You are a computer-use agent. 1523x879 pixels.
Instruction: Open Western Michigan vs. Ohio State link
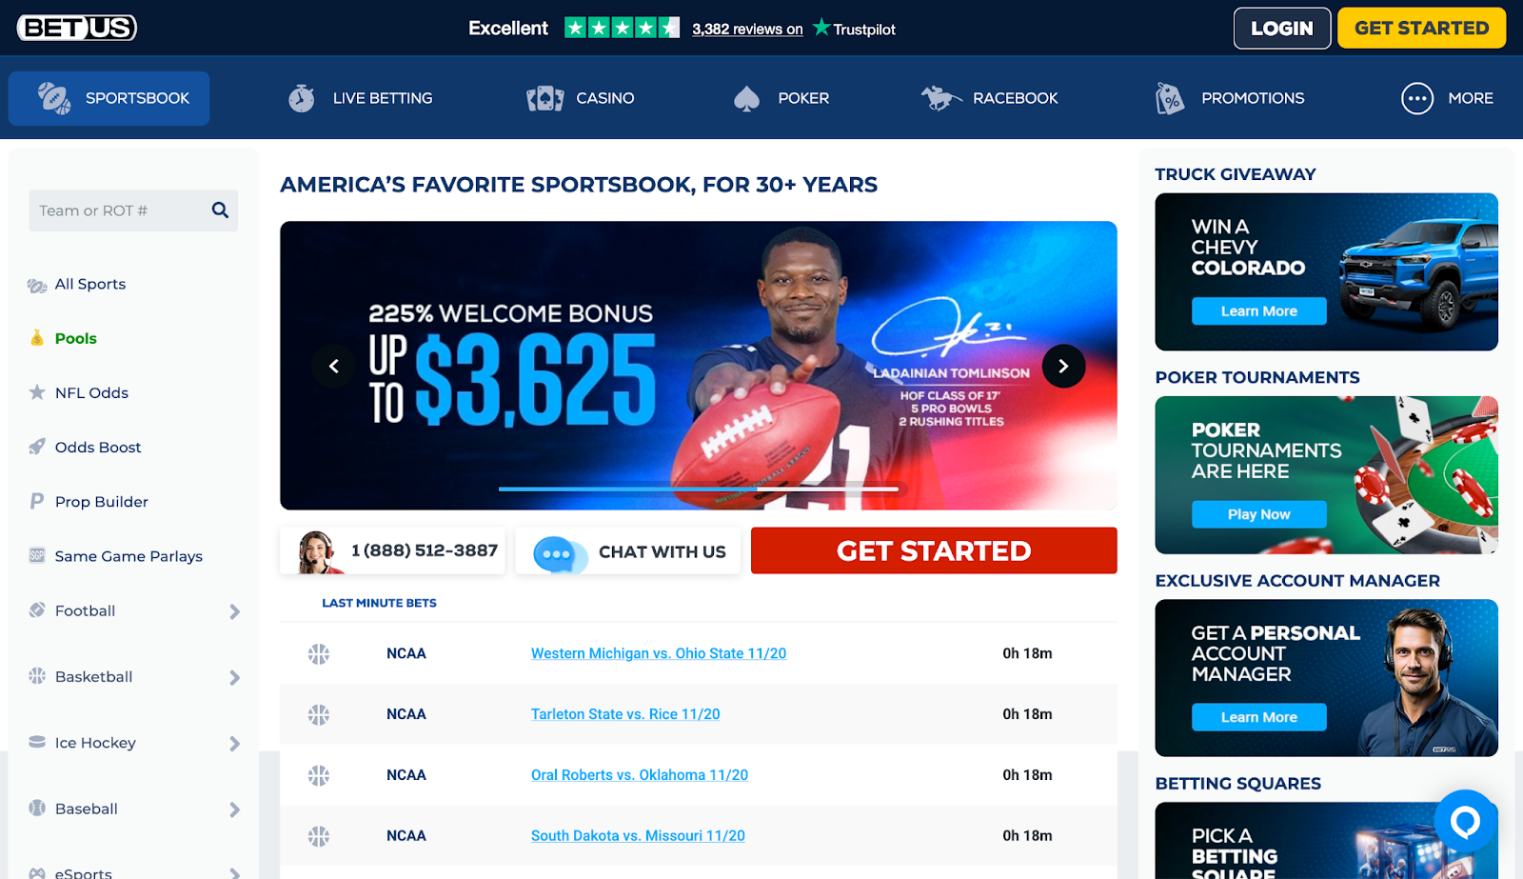[x=659, y=653]
